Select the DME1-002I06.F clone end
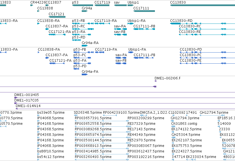The image size is (235, 161). point(155,81)
